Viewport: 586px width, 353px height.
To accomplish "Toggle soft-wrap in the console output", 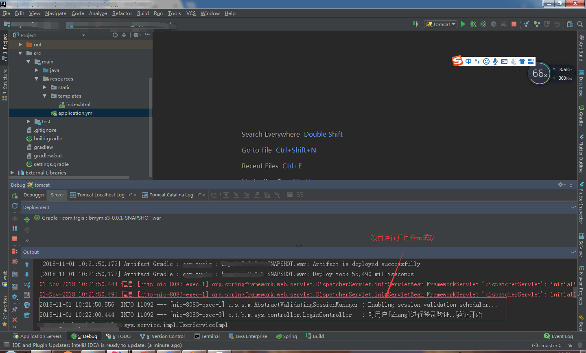I will click(27, 284).
